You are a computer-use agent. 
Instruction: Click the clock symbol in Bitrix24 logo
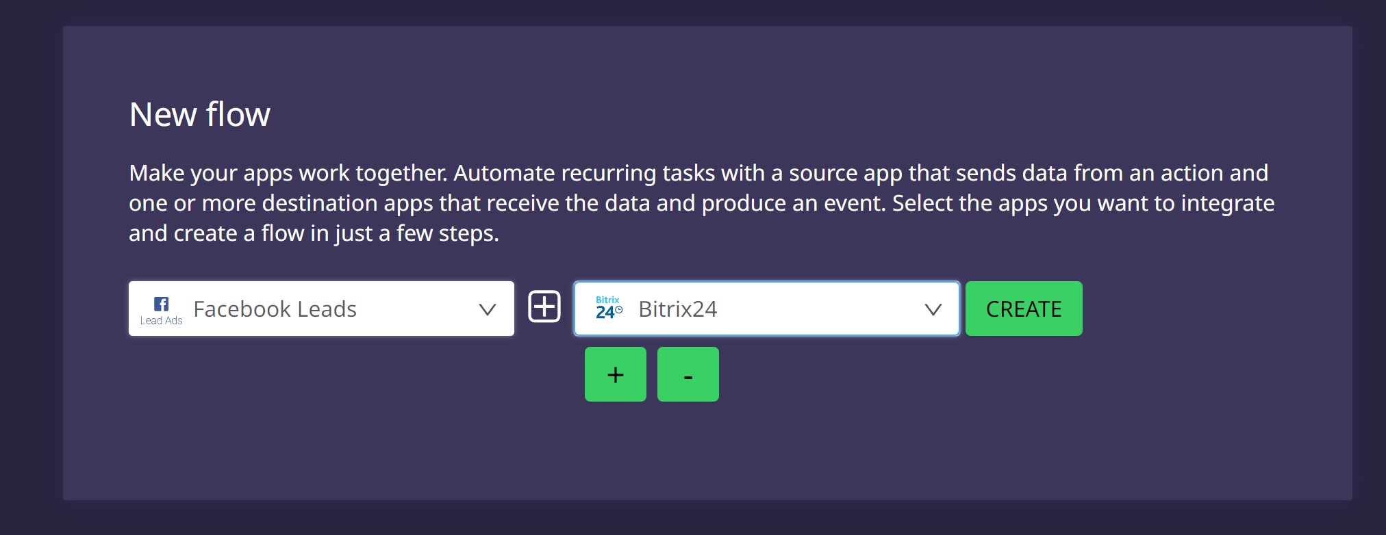619,311
